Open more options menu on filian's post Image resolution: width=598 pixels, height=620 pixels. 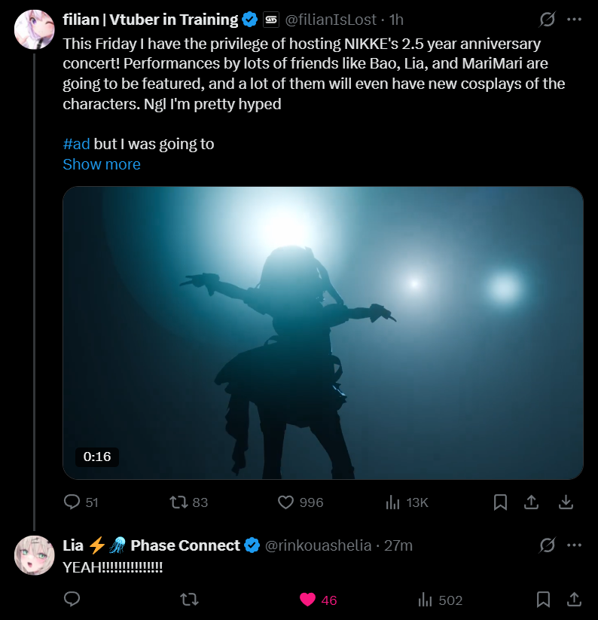(575, 20)
